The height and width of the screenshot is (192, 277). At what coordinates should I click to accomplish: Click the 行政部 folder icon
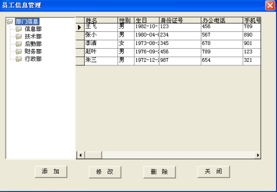18,59
